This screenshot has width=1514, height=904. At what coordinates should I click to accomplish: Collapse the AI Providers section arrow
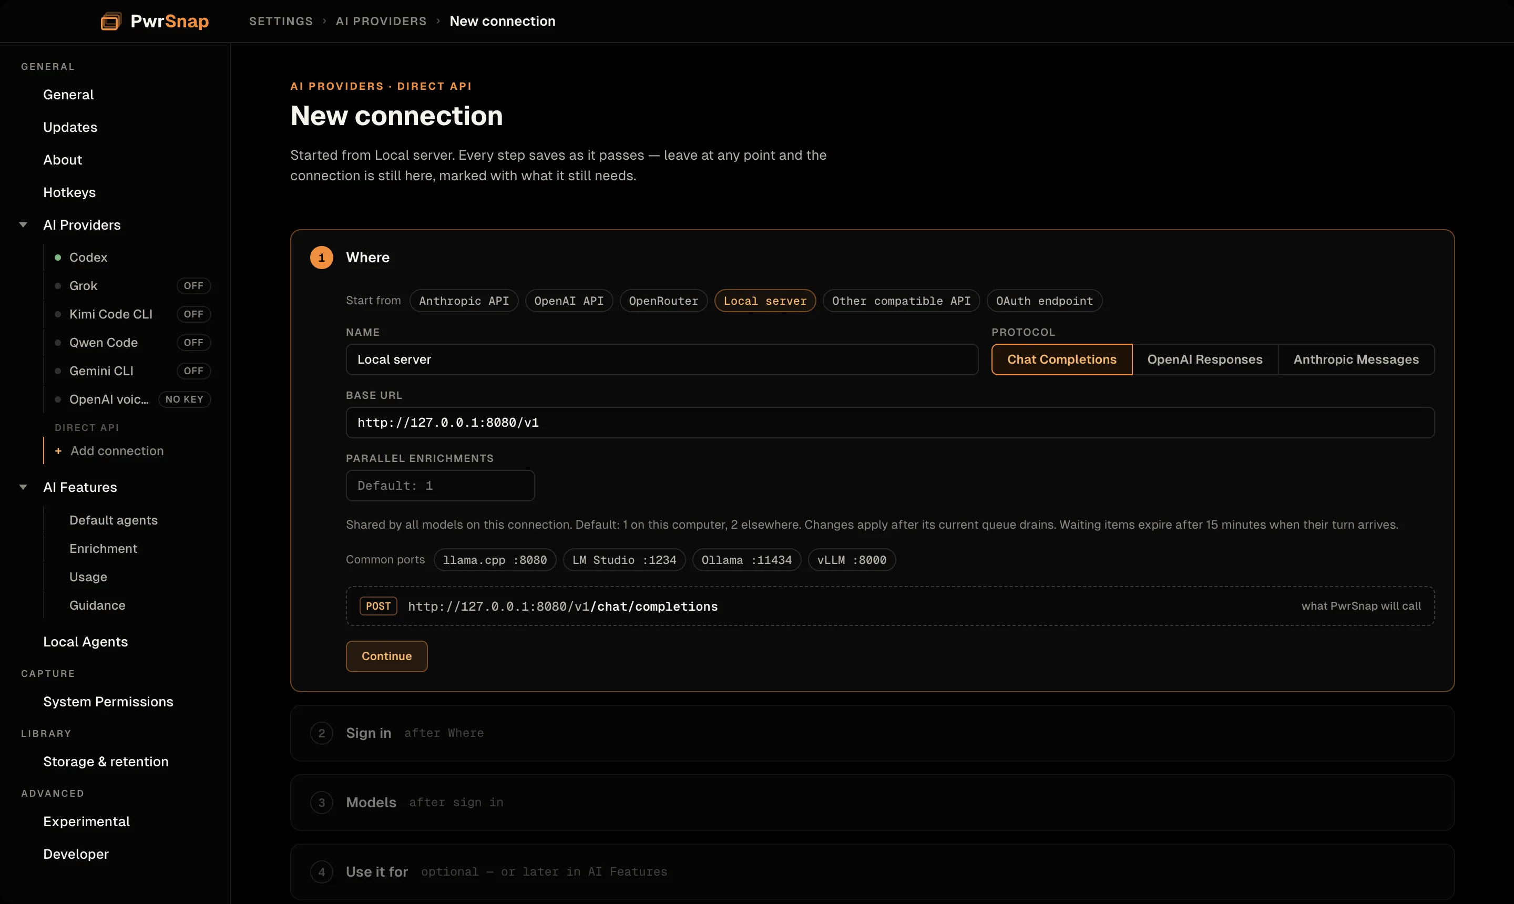[23, 225]
